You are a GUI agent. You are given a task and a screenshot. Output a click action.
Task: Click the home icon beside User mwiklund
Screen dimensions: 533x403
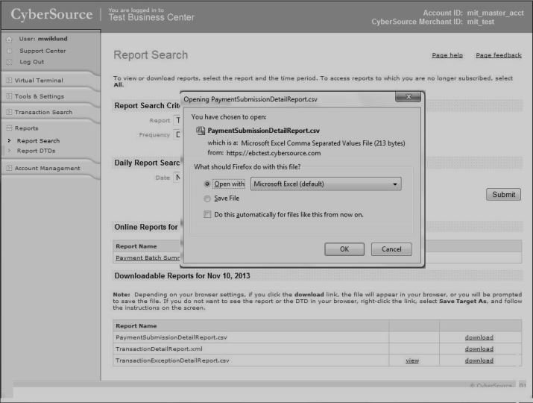point(9,39)
